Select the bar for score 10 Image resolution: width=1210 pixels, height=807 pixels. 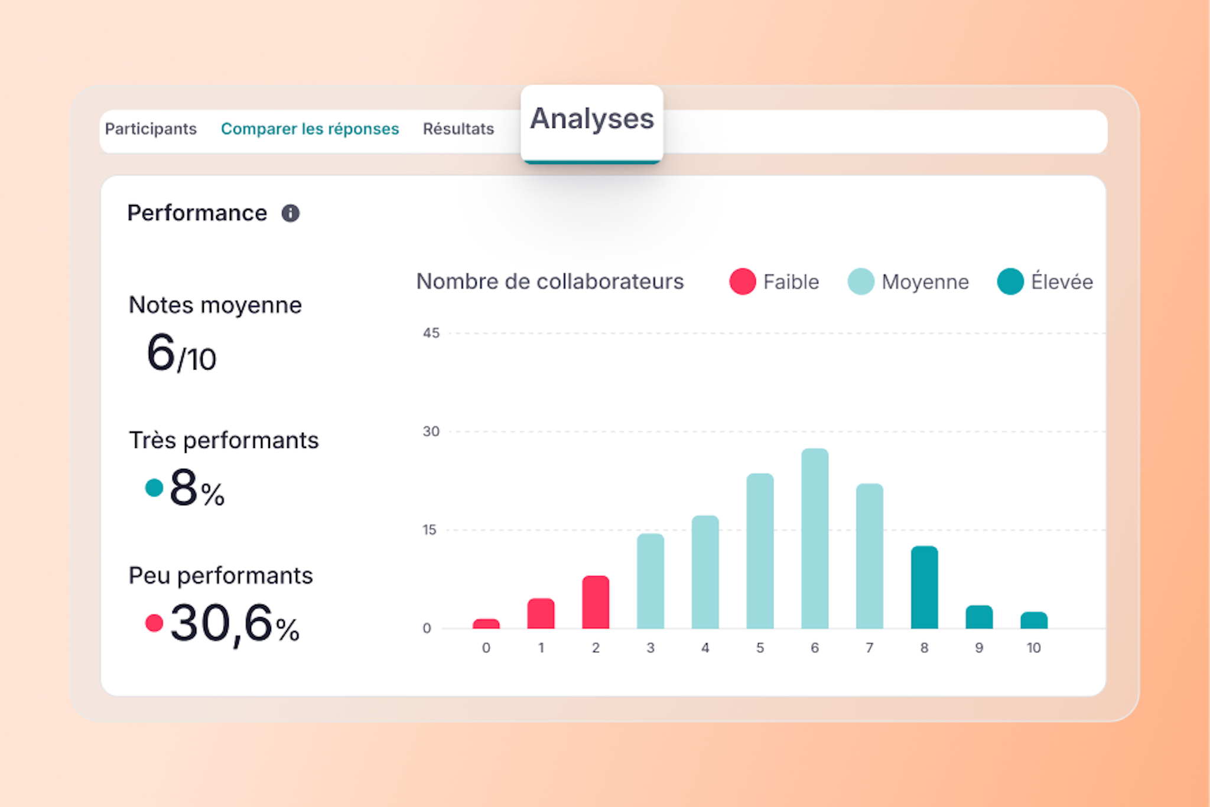(1034, 620)
